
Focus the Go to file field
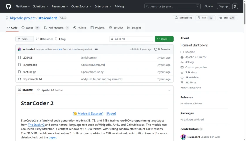click(x=131, y=39)
